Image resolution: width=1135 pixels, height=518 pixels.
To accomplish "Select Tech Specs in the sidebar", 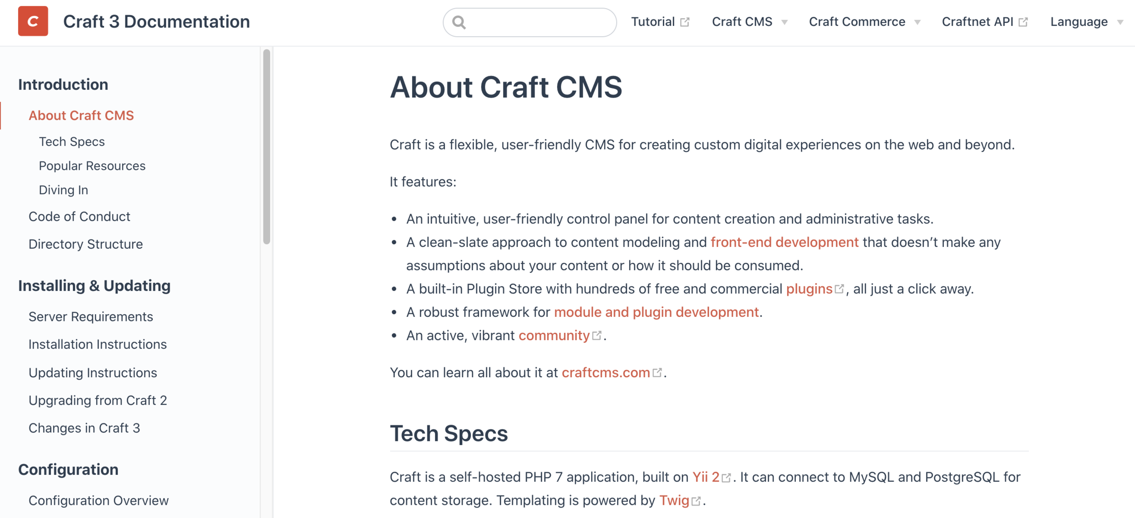I will click(x=72, y=142).
